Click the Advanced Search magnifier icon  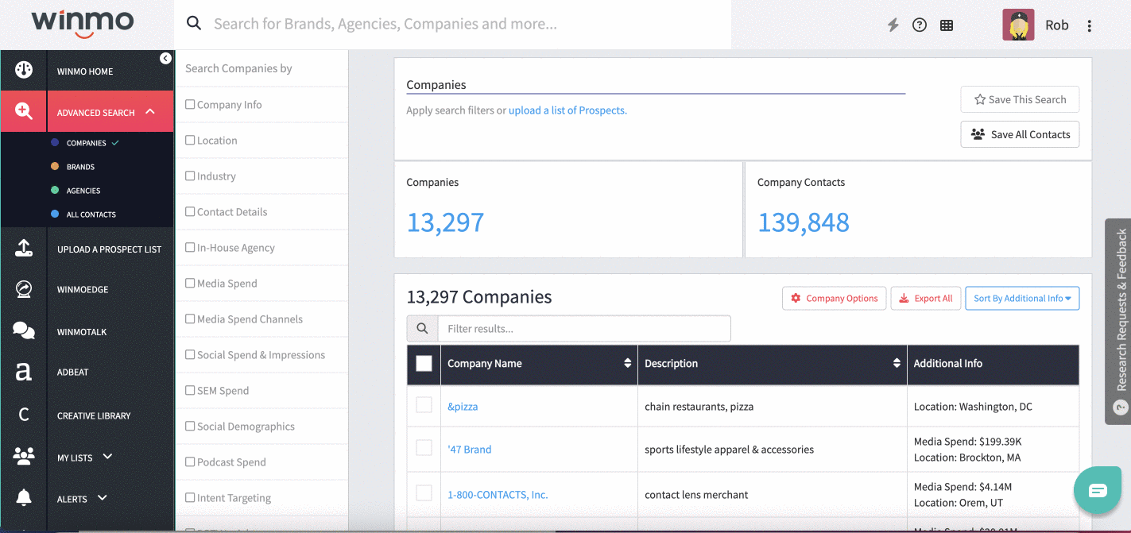[x=24, y=111]
